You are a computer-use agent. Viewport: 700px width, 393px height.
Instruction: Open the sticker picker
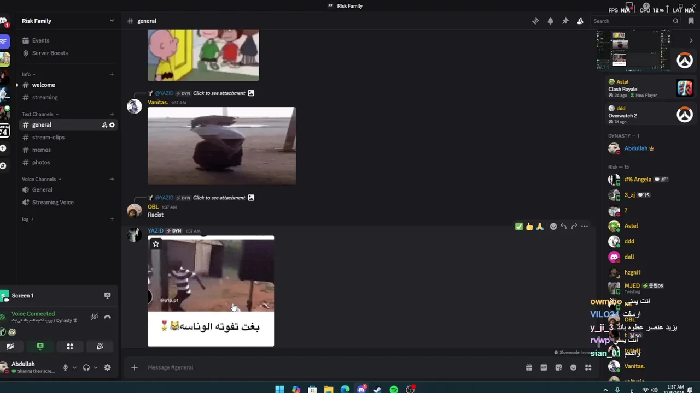click(558, 367)
